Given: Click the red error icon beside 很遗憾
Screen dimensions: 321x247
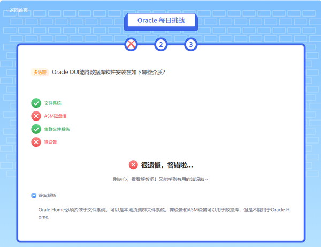Looking at the screenshot, I should tap(133, 165).
